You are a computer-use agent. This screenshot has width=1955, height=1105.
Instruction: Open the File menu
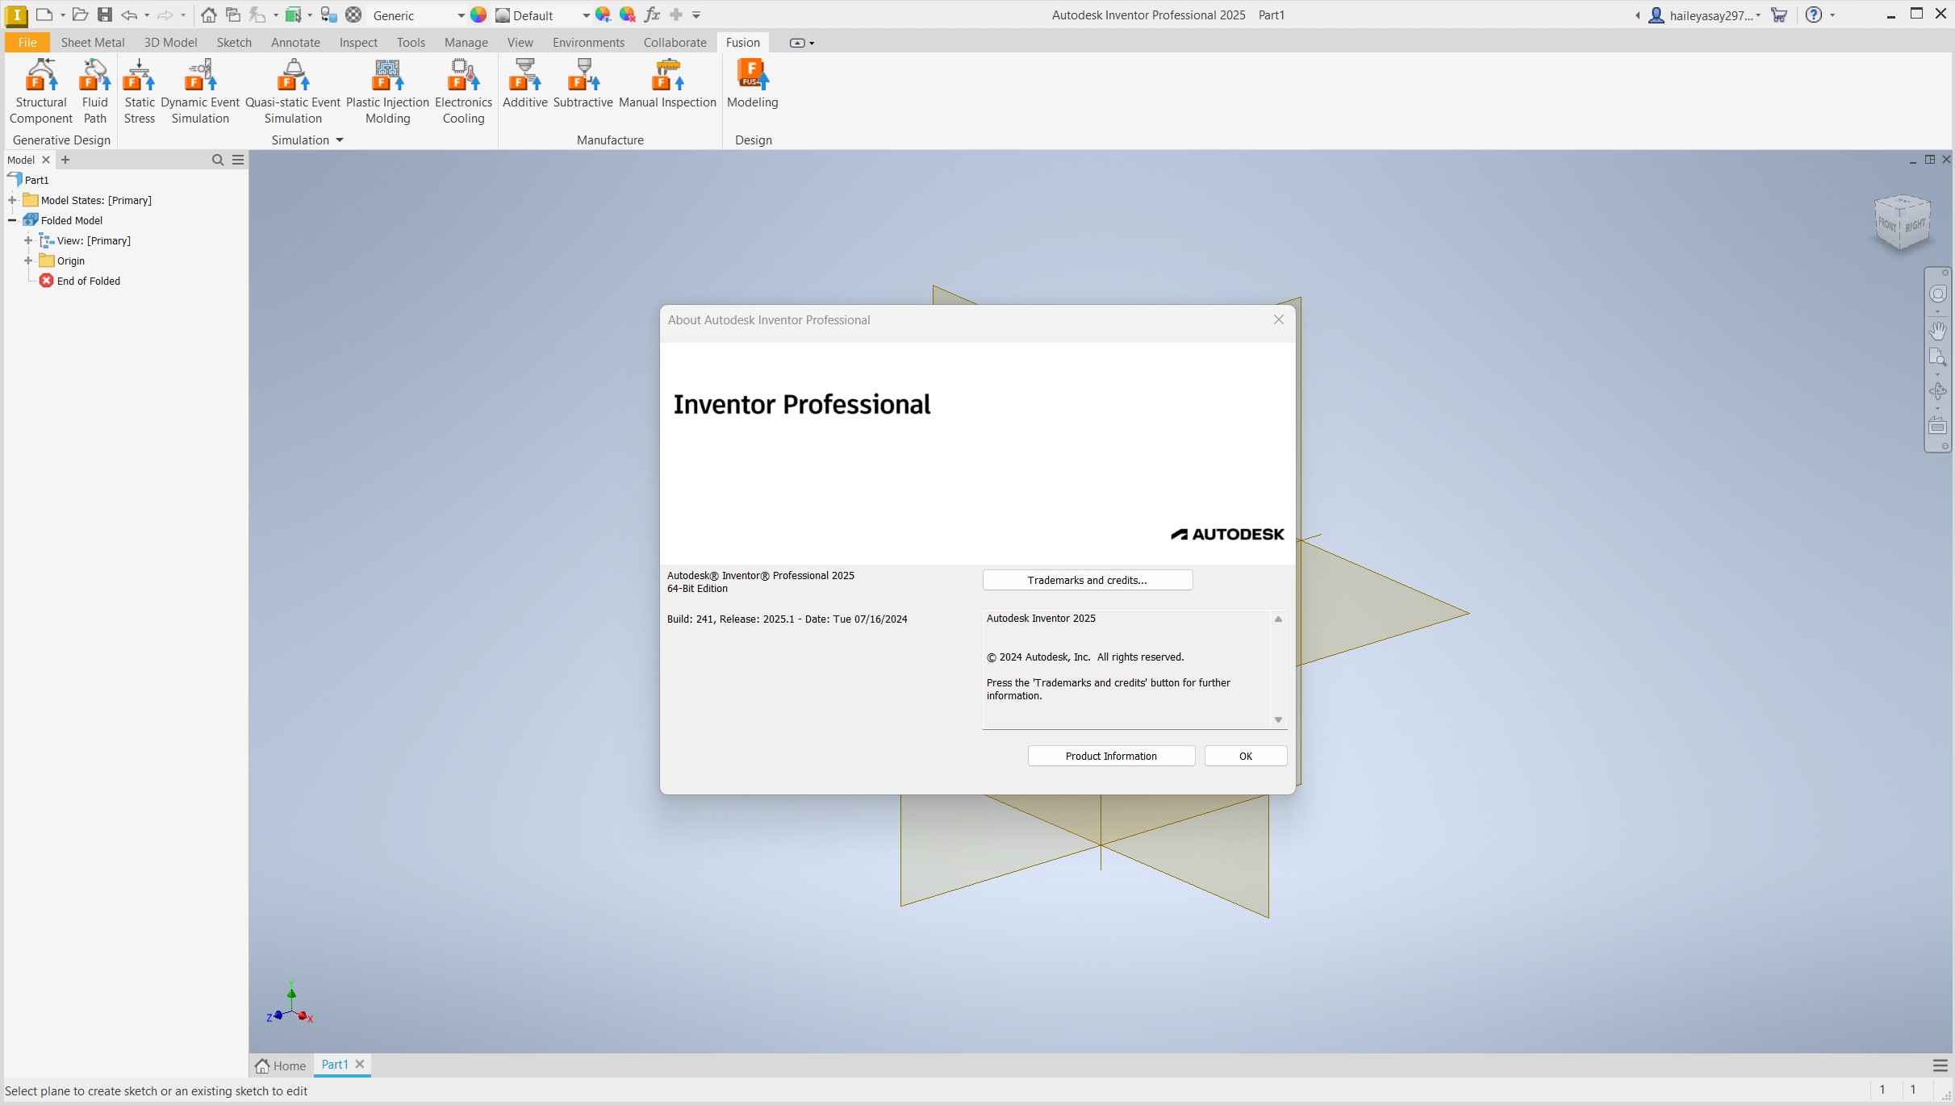27,42
